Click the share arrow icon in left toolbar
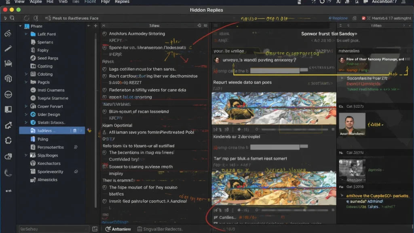The height and width of the screenshot is (233, 414). coord(8,125)
